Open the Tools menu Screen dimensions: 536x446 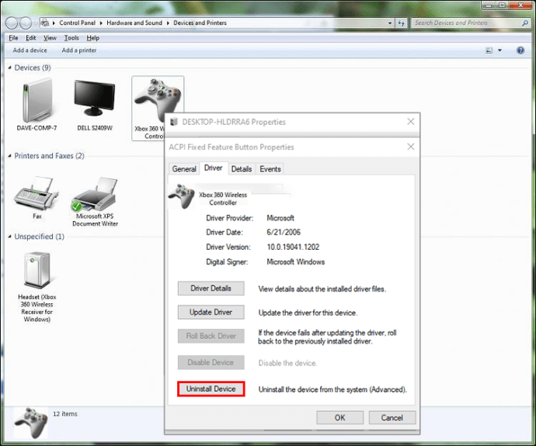(71, 38)
